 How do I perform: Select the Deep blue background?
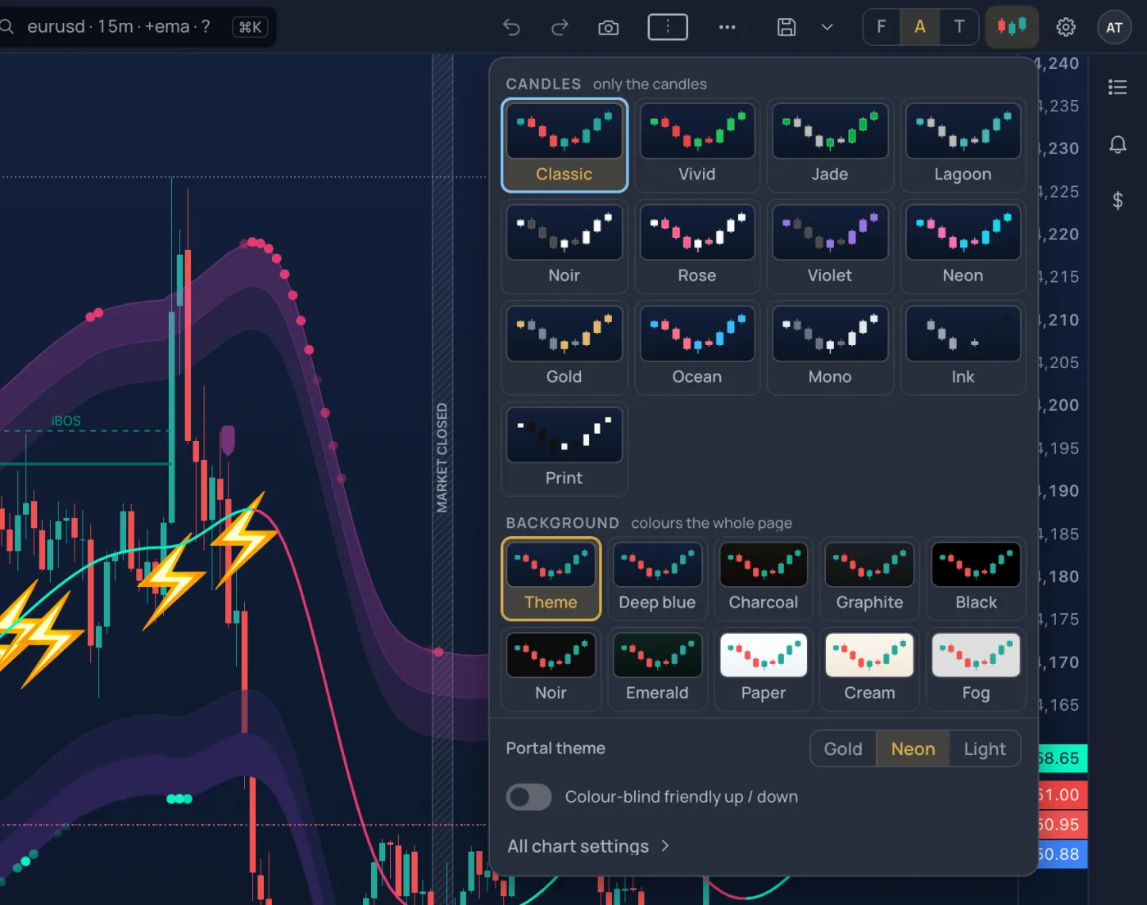point(657,579)
